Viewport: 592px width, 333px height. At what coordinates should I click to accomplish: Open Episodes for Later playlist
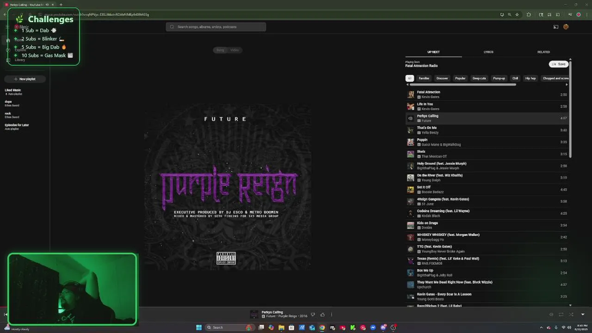click(25, 127)
